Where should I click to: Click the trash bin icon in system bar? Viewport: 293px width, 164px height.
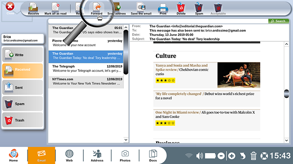click(253, 156)
